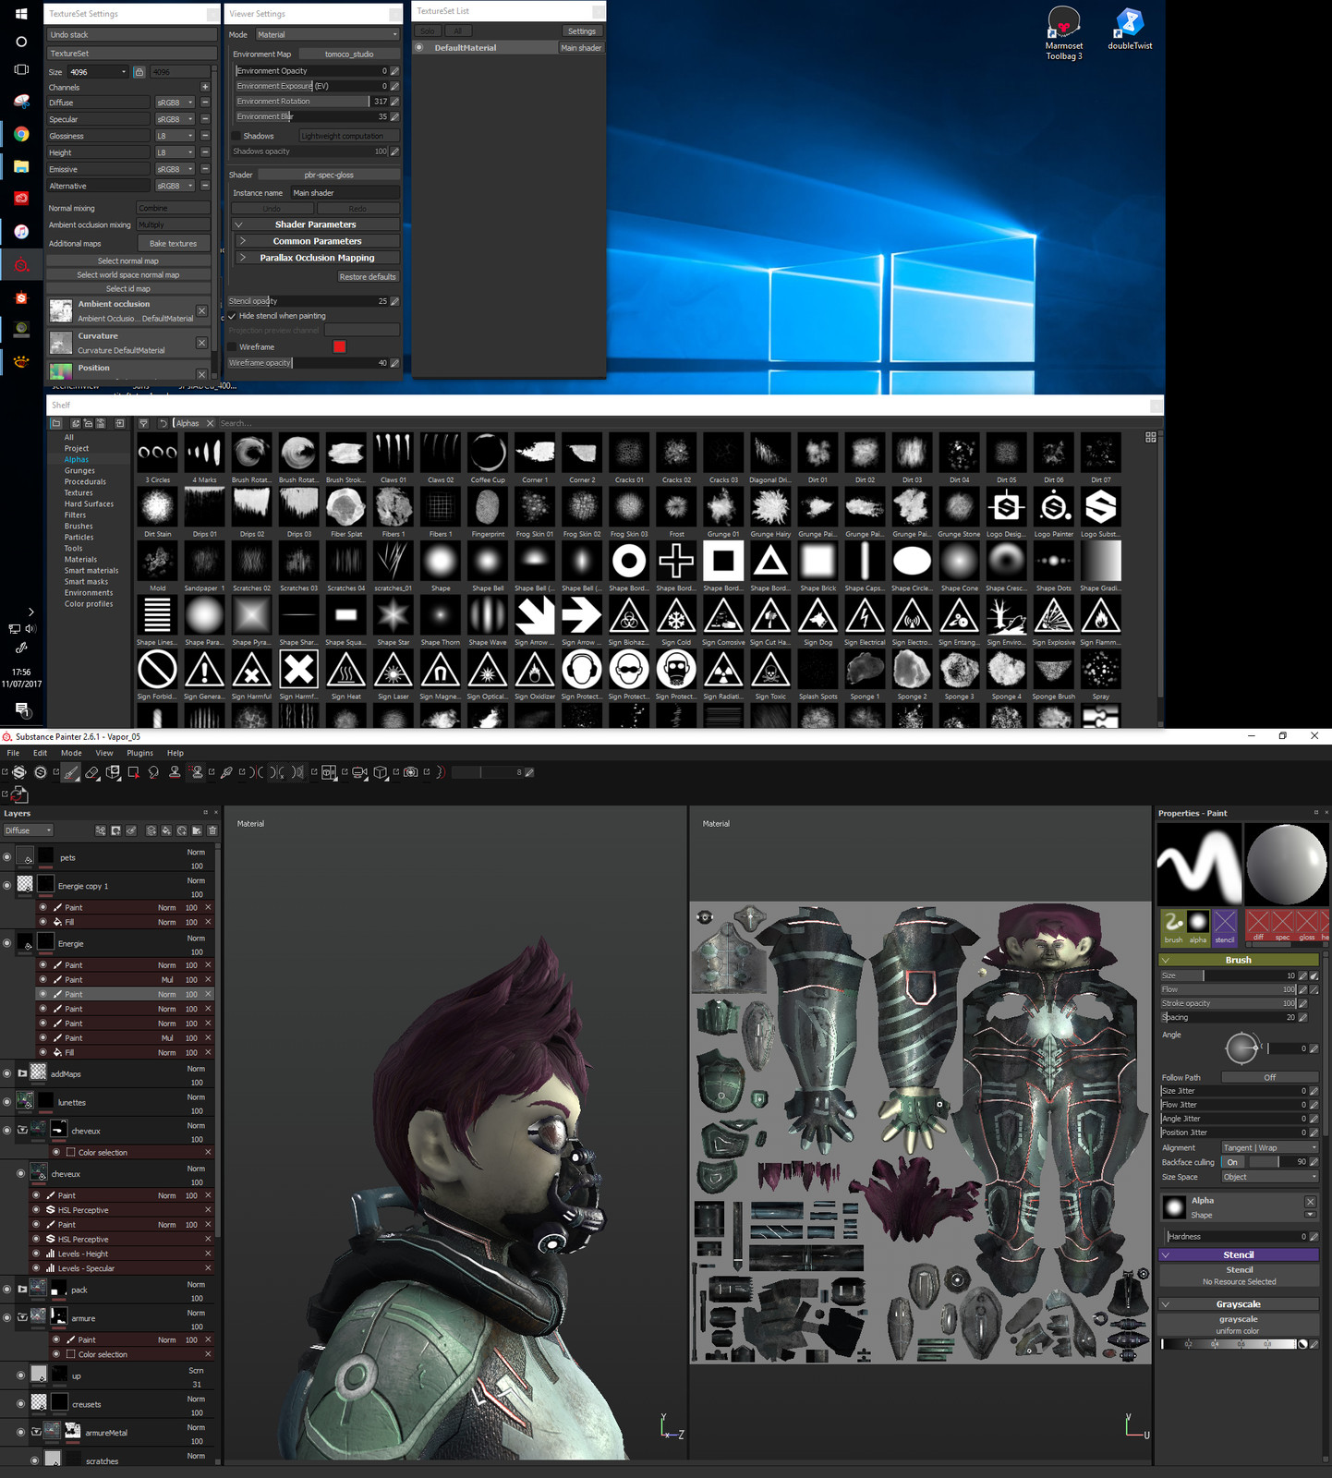Select the Sign Biohazard alpha in Shelf
The image size is (1332, 1478).
click(x=629, y=615)
